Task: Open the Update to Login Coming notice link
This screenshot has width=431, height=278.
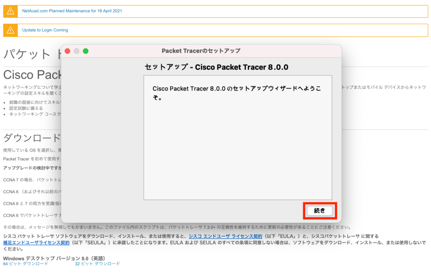Action: (45, 30)
